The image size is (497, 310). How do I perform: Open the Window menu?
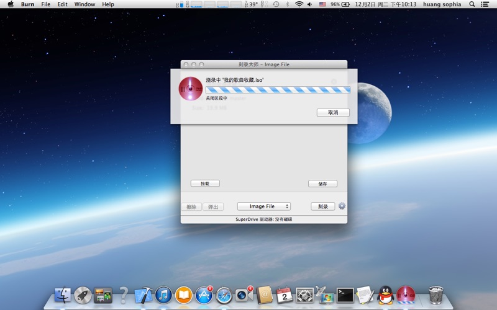(84, 4)
